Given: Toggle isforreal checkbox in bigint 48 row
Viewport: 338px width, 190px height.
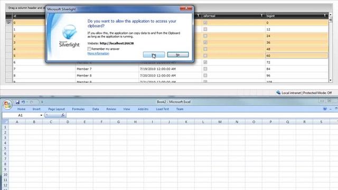Looking at the screenshot, I should (x=205, y=49).
